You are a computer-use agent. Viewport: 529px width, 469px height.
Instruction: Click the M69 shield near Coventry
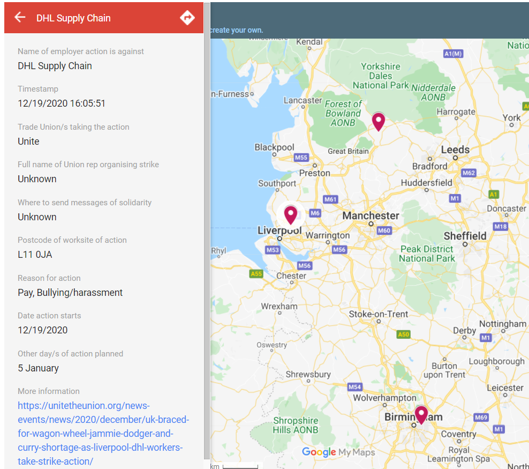(481, 418)
